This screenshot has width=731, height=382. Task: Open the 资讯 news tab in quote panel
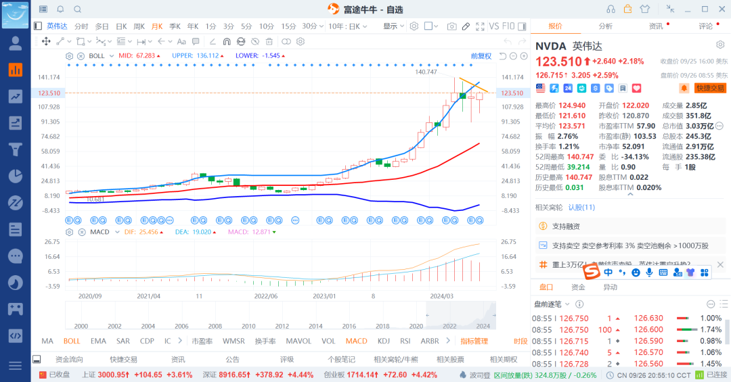click(x=656, y=26)
